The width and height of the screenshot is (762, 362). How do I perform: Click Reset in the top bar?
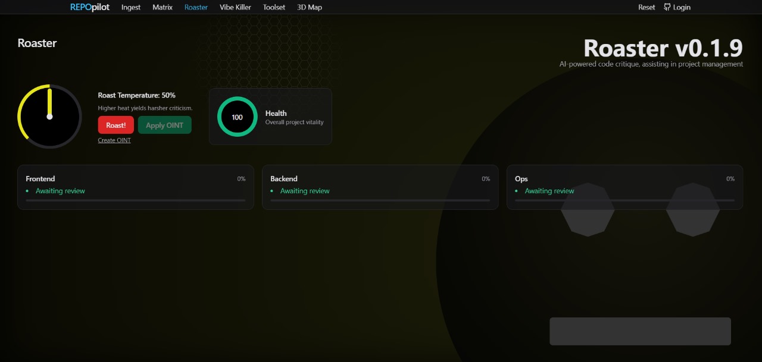647,7
